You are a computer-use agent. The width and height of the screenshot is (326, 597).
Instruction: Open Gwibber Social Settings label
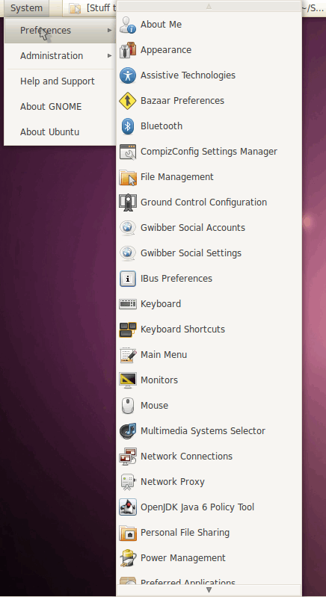point(191,253)
